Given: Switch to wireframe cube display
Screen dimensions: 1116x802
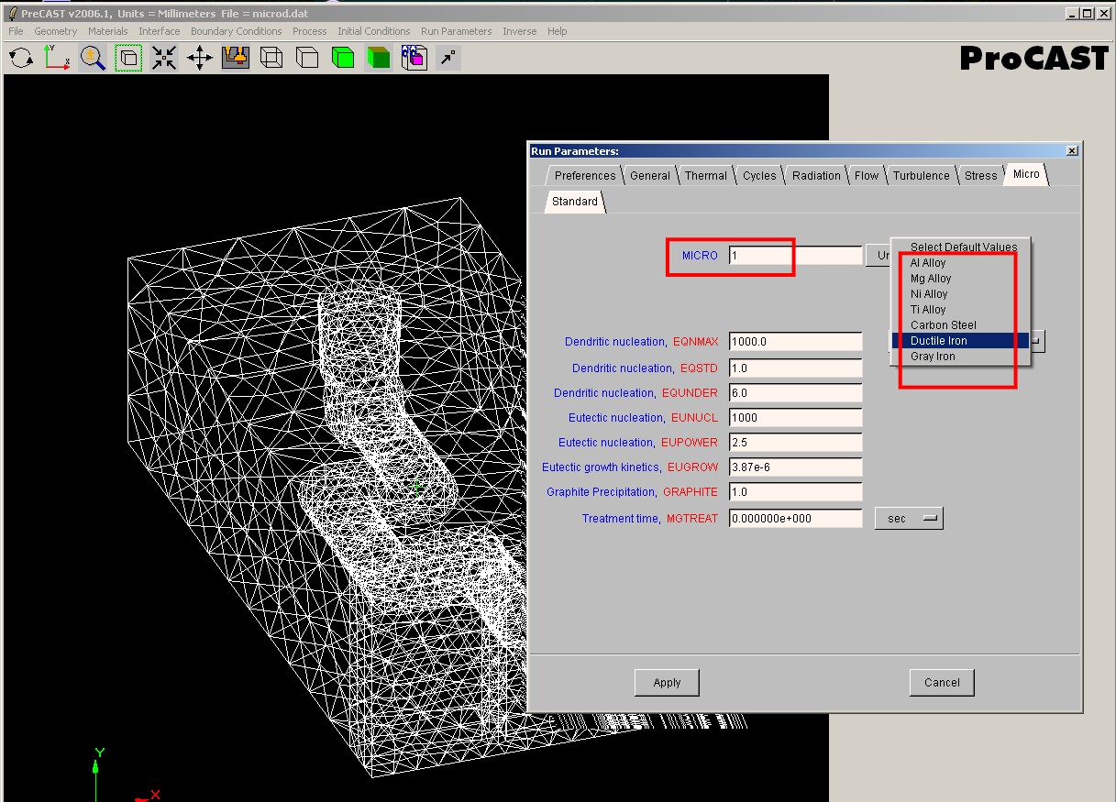Looking at the screenshot, I should coord(271,59).
